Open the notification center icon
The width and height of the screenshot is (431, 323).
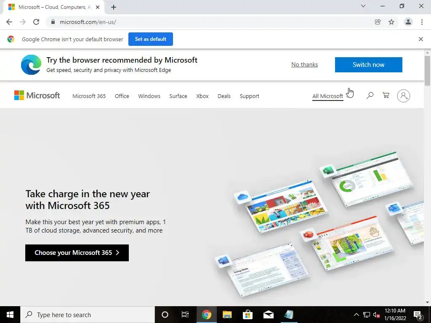pos(418,315)
